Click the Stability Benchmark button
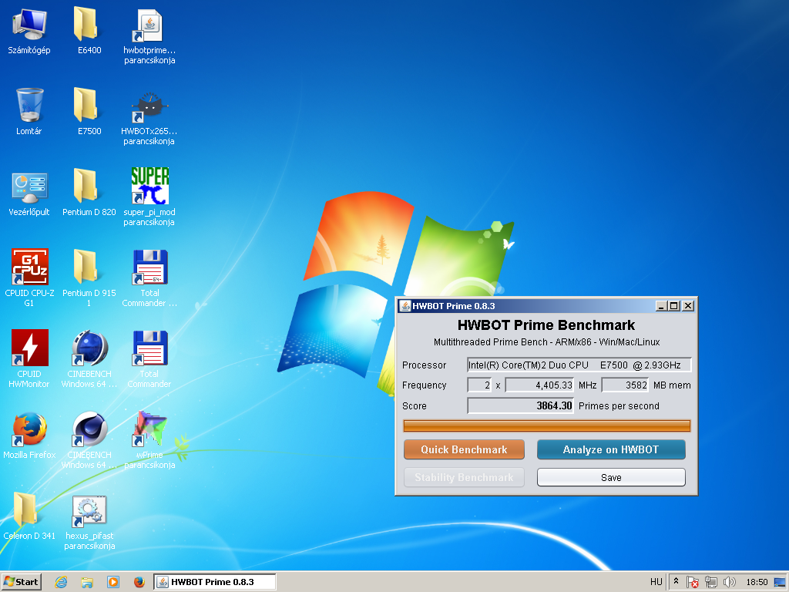 point(464,477)
